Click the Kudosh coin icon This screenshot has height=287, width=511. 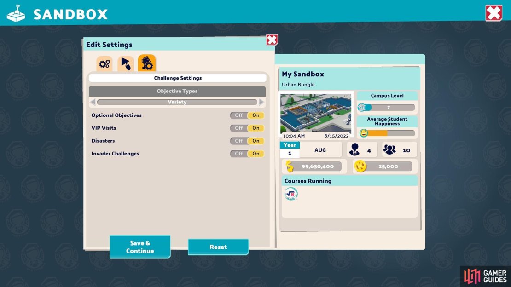(360, 166)
